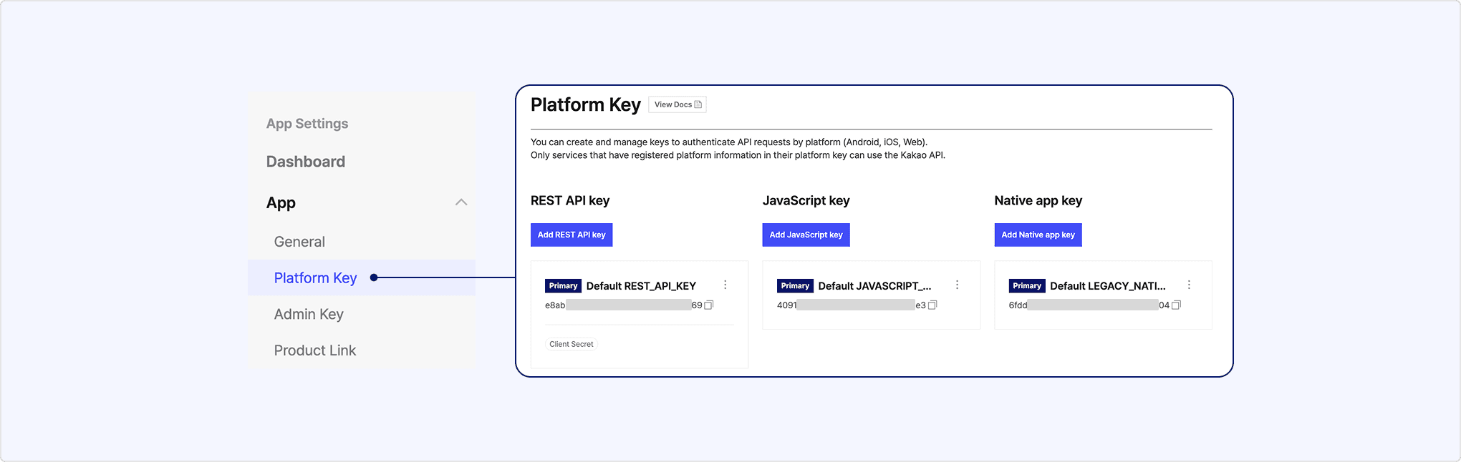Copy the JavaScript key value

point(932,305)
